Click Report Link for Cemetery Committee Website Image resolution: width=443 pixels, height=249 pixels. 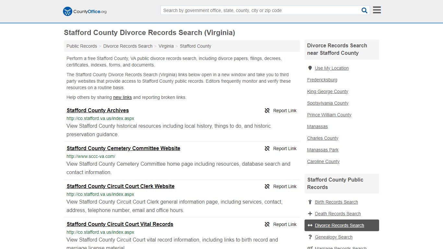(x=285, y=148)
